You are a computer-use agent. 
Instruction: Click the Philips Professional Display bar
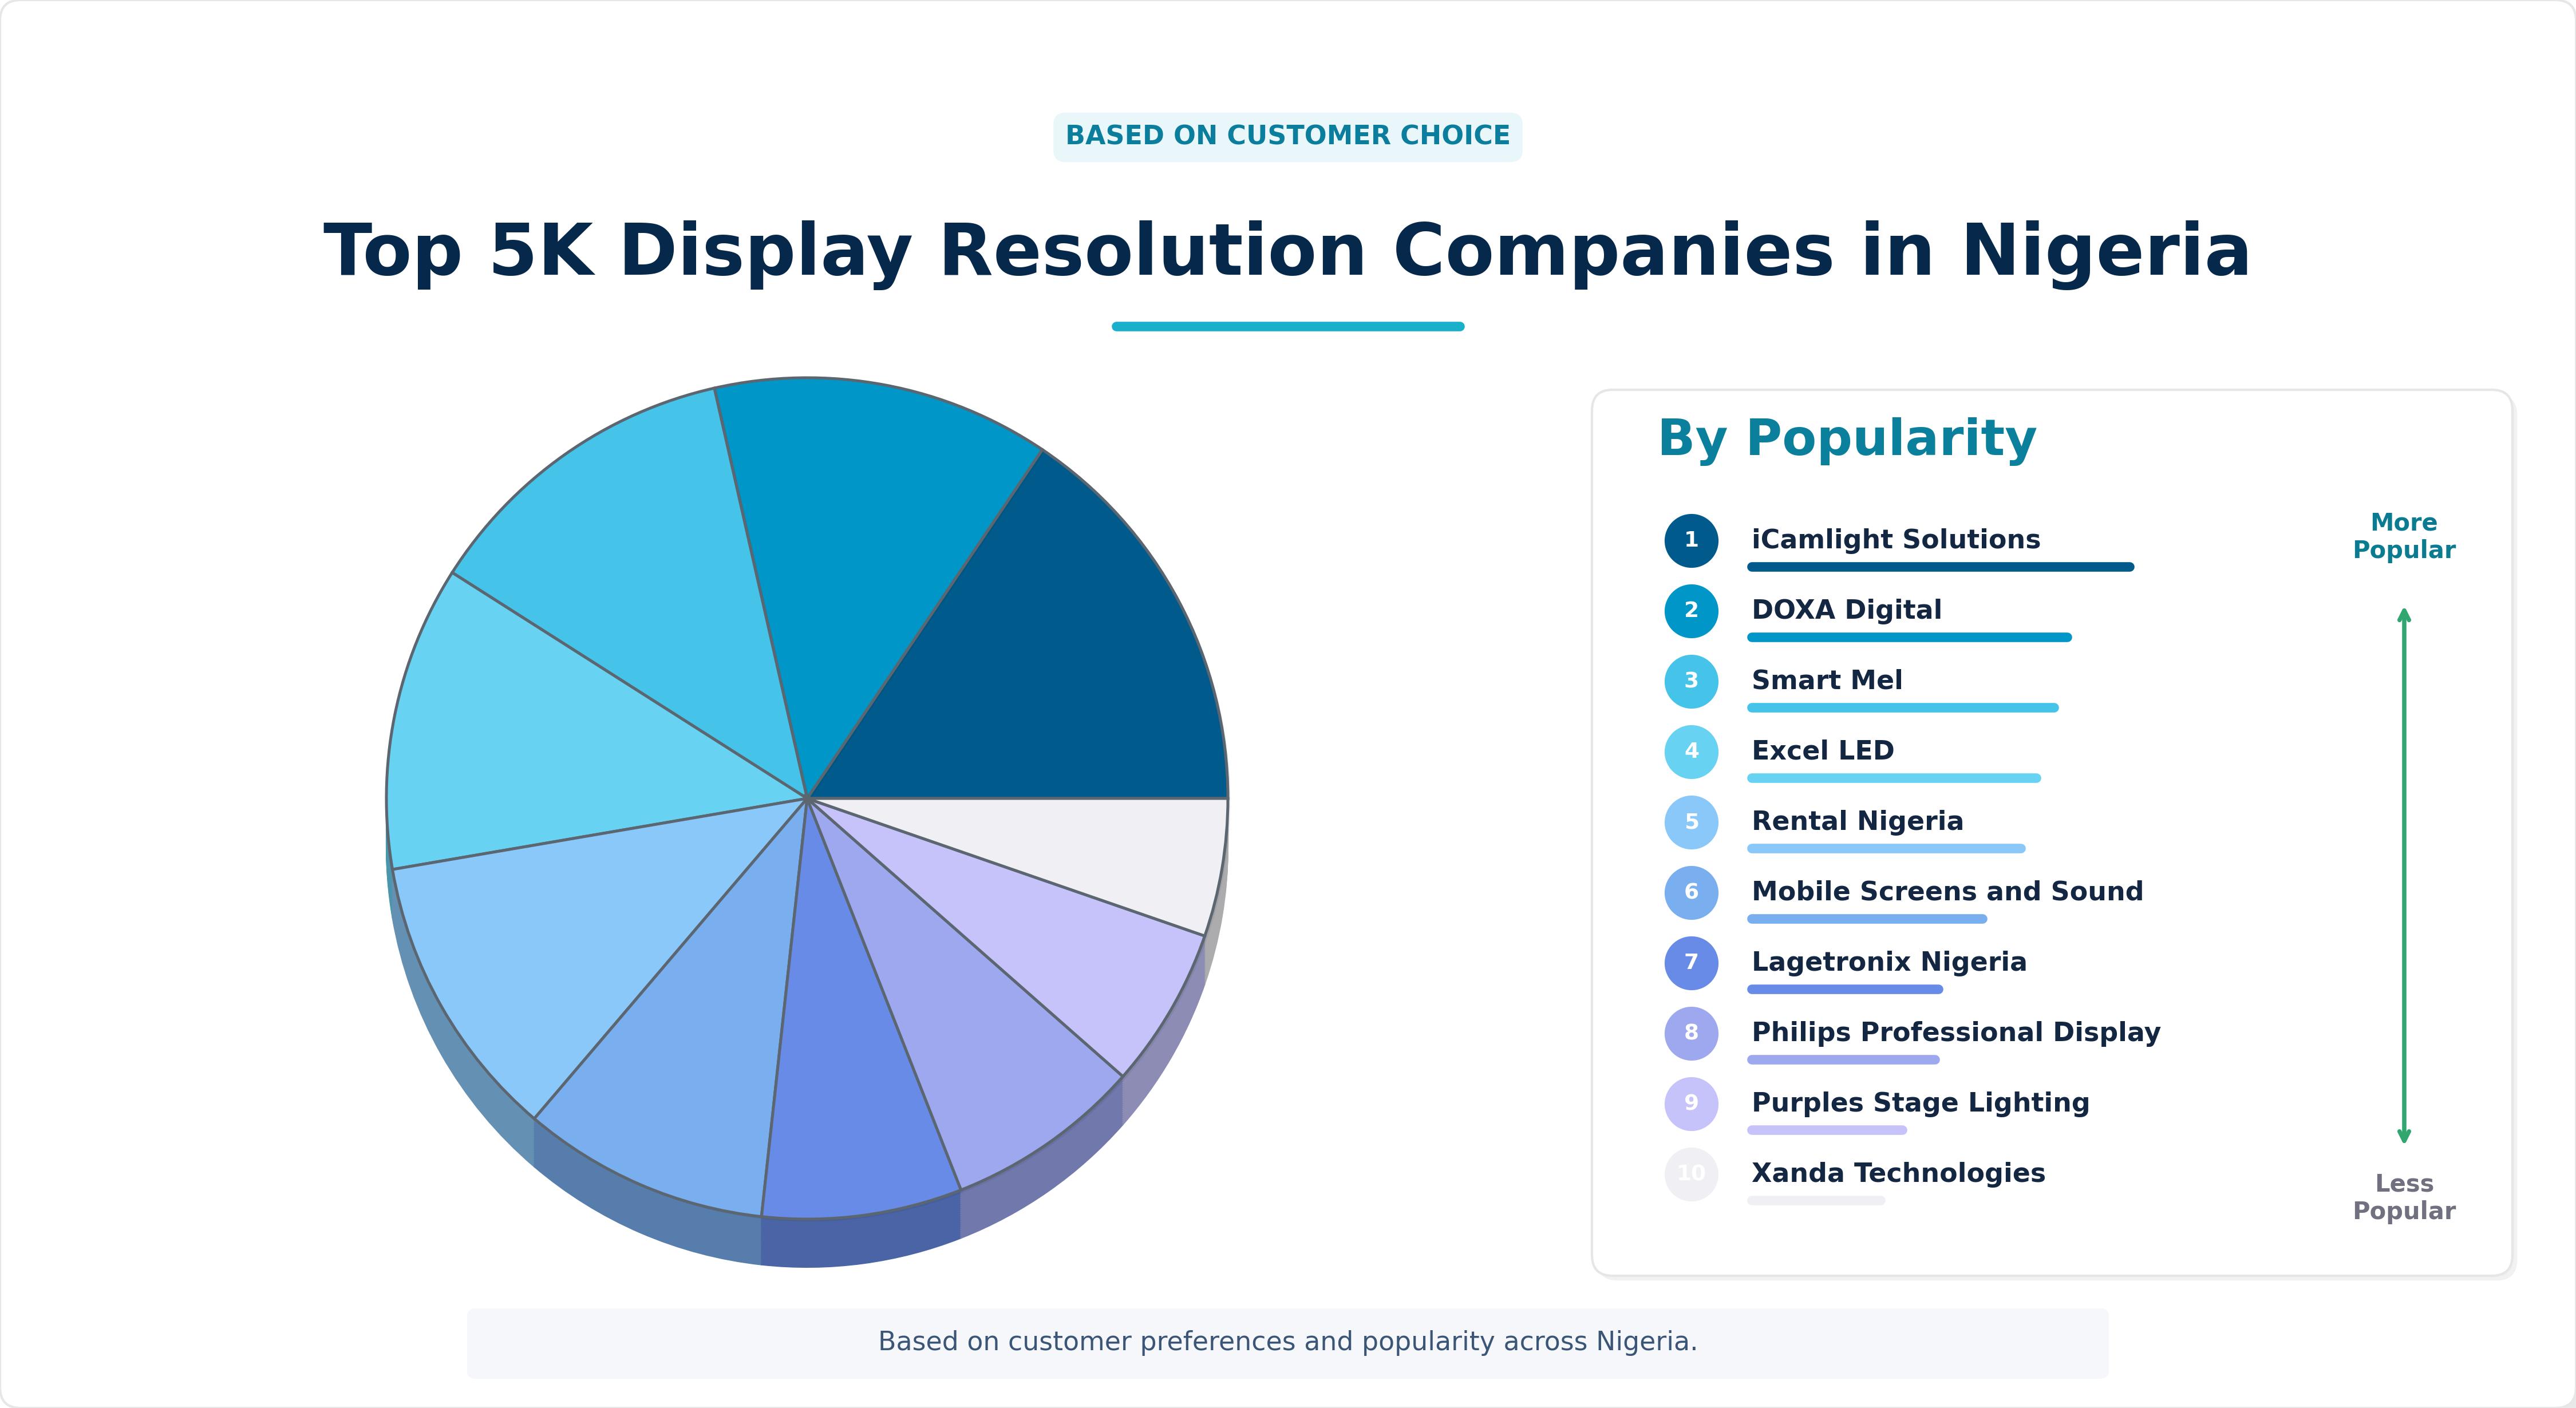[1843, 1060]
